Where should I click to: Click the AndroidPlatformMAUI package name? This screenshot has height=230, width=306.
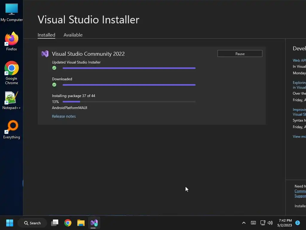(x=69, y=108)
